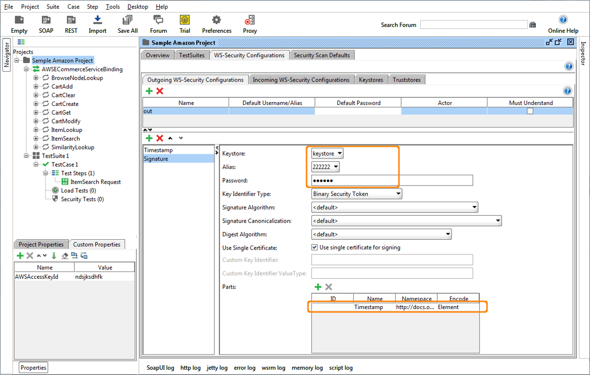Open the Digest Algorithm dropdown
The width and height of the screenshot is (590, 375).
point(381,234)
